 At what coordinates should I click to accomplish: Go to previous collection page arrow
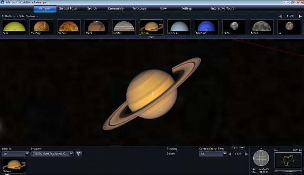[280, 16]
